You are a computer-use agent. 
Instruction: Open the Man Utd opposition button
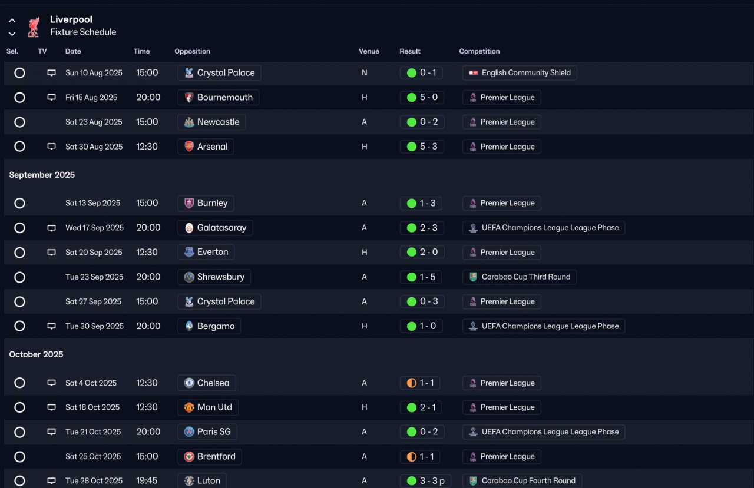point(208,407)
